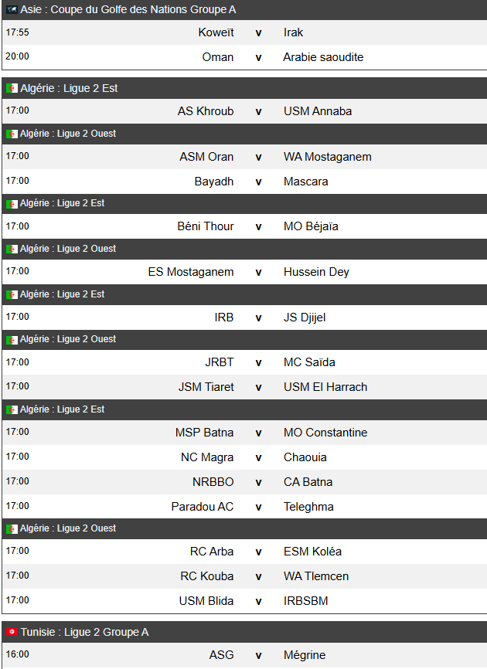Click the JS Djijel team name
Viewport: 487px width, 669px height.
tap(305, 318)
